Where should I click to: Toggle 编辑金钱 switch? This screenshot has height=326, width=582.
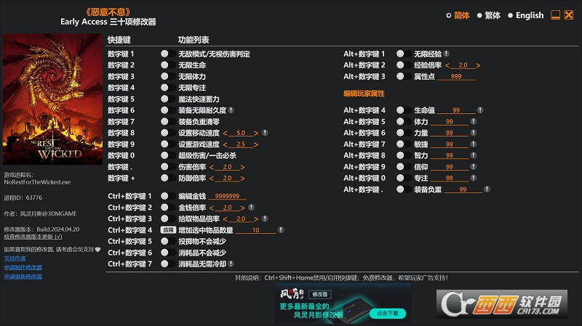[168, 196]
